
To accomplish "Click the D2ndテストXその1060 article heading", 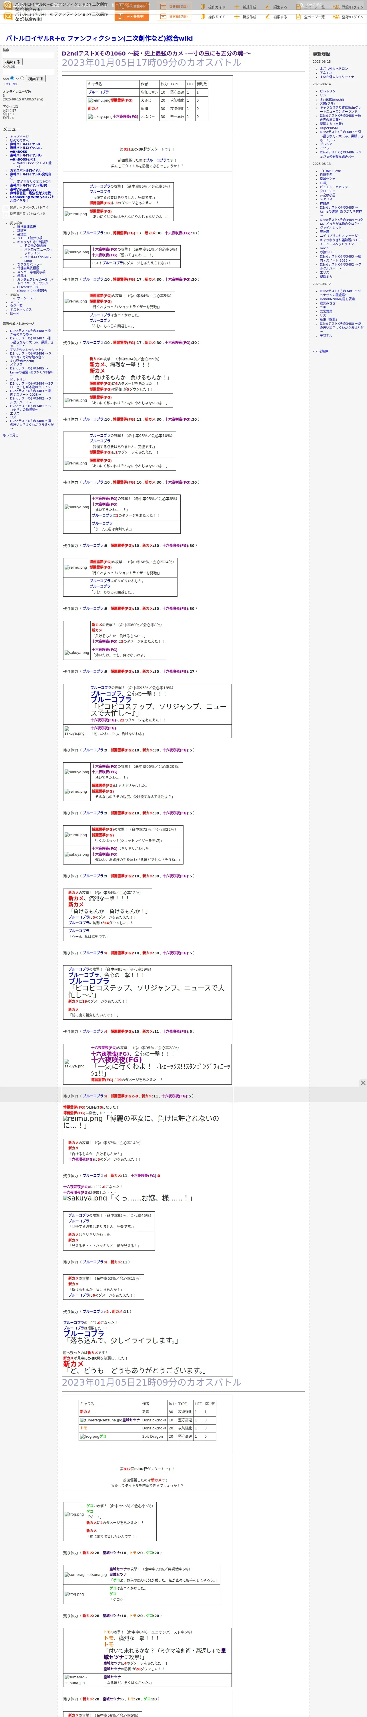I will 157,53.
